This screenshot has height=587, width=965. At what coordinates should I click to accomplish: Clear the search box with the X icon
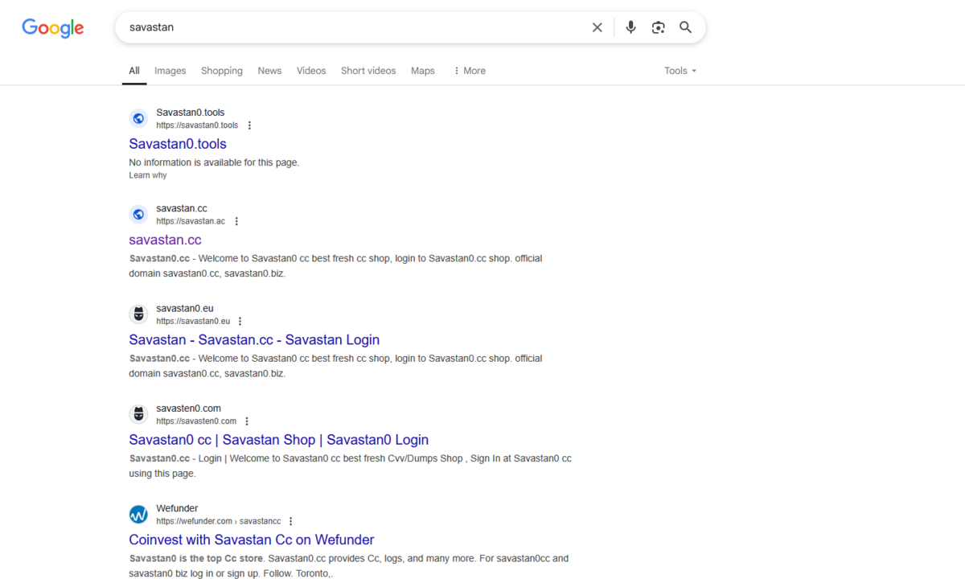[597, 27]
